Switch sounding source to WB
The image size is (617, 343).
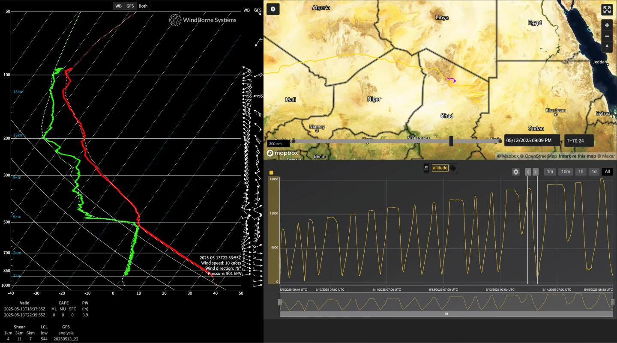click(118, 6)
